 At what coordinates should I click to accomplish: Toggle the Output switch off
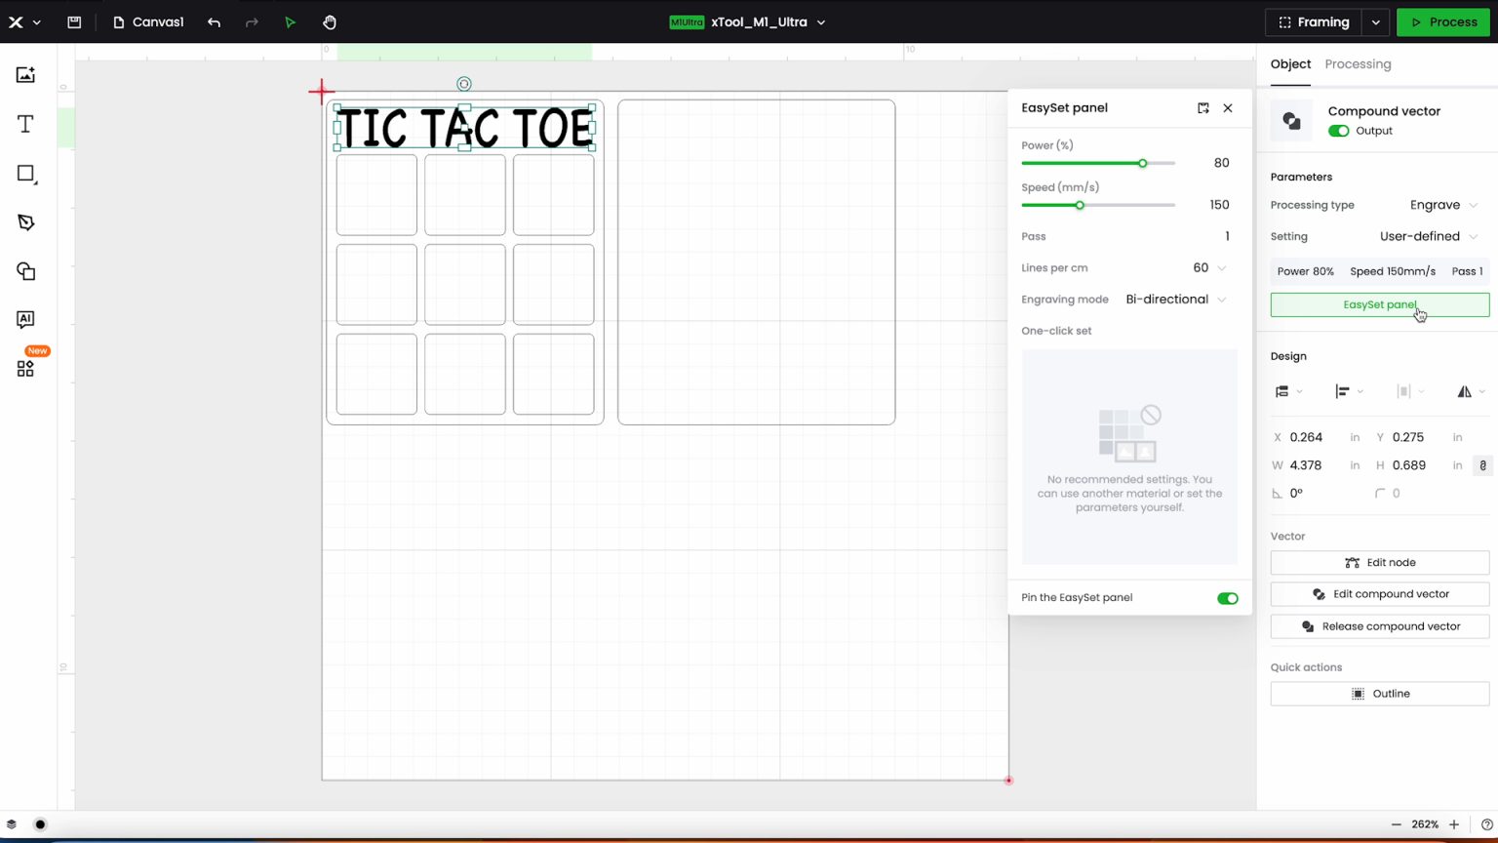1338,131
